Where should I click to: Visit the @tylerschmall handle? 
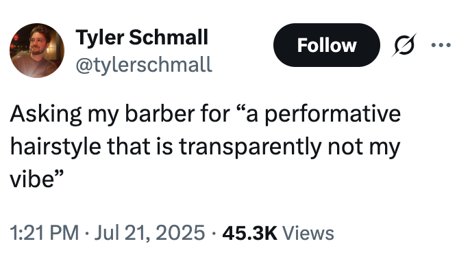click(144, 65)
